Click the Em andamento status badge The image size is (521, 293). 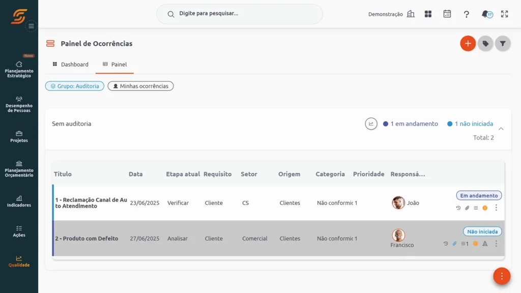tap(479, 196)
